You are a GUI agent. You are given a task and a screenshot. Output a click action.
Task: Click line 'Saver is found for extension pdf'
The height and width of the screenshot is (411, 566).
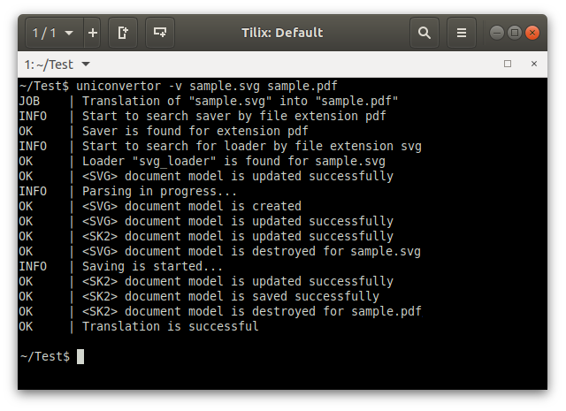tap(195, 132)
